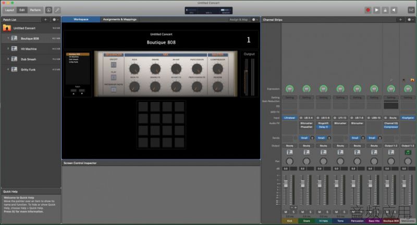Mute the Toms channel strip
The width and height of the screenshot is (417, 225).
[x=336, y=212]
